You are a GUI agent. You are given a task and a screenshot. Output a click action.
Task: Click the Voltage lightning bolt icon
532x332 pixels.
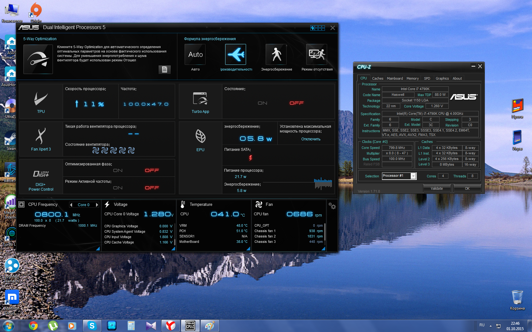pyautogui.click(x=107, y=205)
